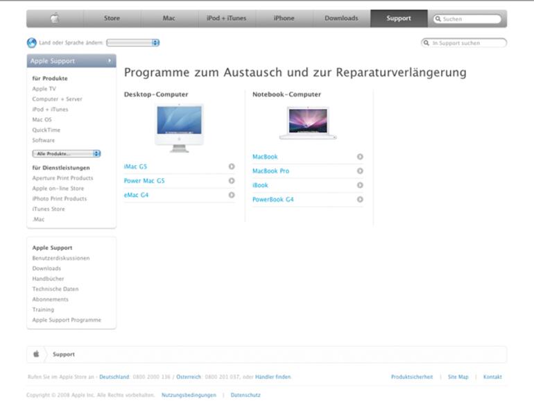Open the Produktsicherheit footer link

[x=412, y=377]
